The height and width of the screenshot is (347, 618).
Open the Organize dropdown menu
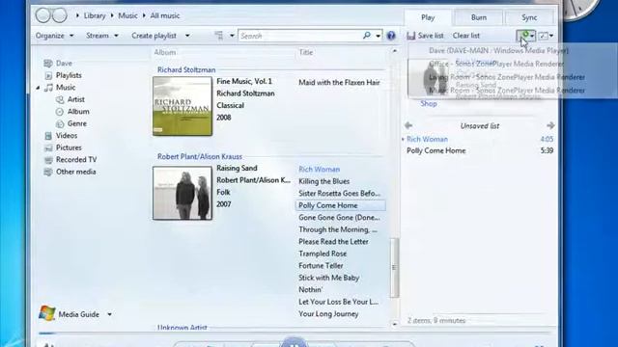tap(54, 36)
